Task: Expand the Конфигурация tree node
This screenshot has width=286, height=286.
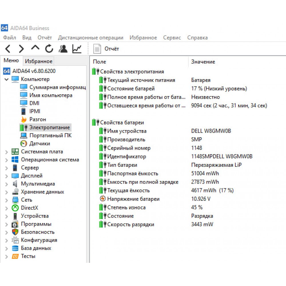Action: coord(7,241)
